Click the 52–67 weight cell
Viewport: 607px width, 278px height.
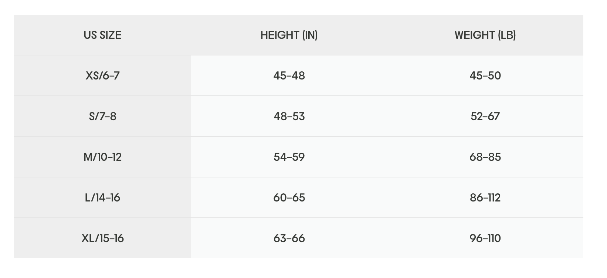485,116
